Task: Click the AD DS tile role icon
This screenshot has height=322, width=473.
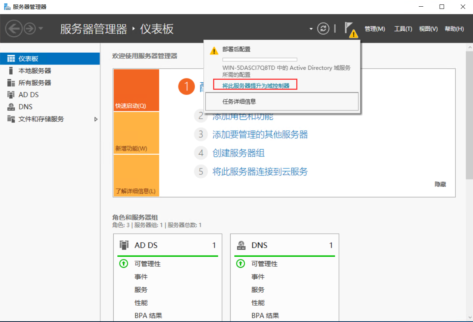Action: coord(124,245)
